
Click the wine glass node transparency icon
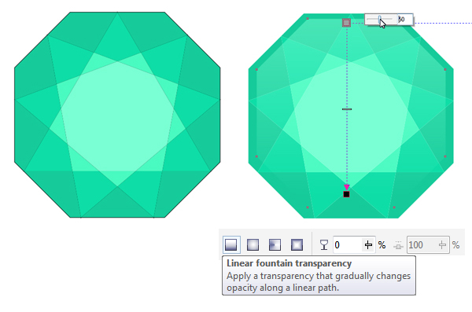[324, 245]
